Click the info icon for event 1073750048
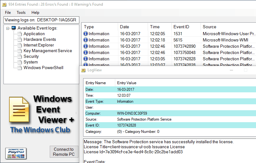This screenshot has height=163, width=256. click(86, 52)
